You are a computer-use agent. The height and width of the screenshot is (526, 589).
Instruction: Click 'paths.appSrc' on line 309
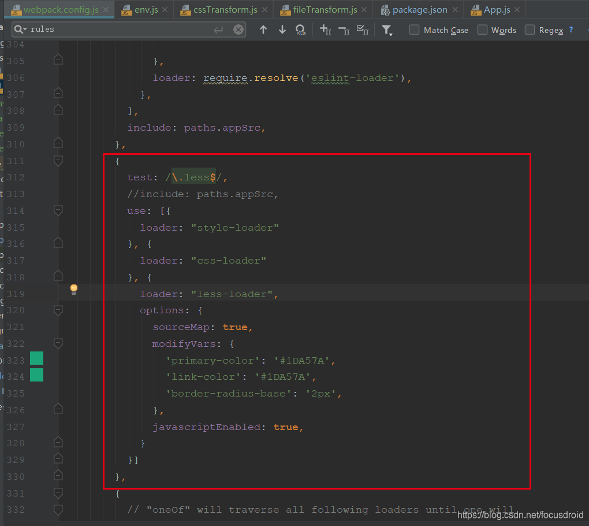pos(222,128)
